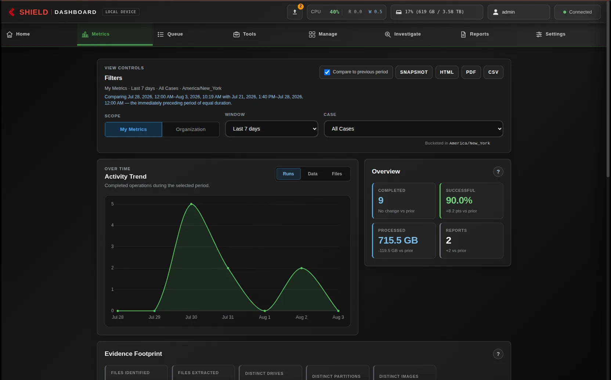This screenshot has width=611, height=380.
Task: Click the admin account button
Action: coord(518,12)
